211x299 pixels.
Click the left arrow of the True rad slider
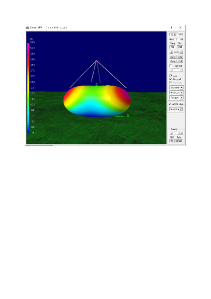tap(171, 70)
